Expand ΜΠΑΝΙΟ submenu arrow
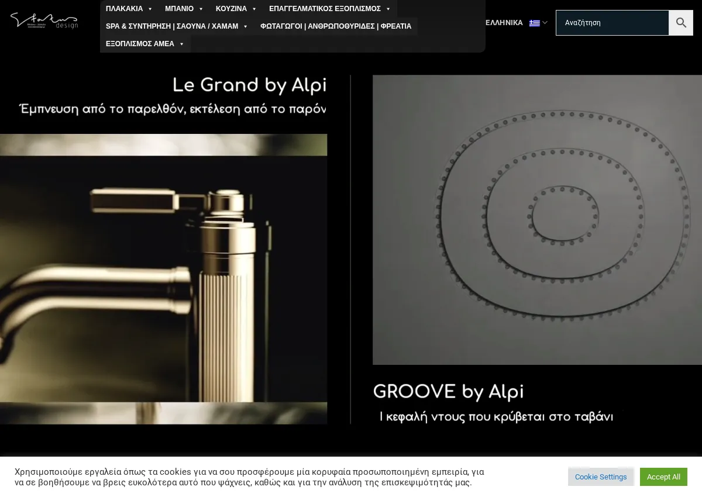This screenshot has height=497, width=702. pos(201,9)
